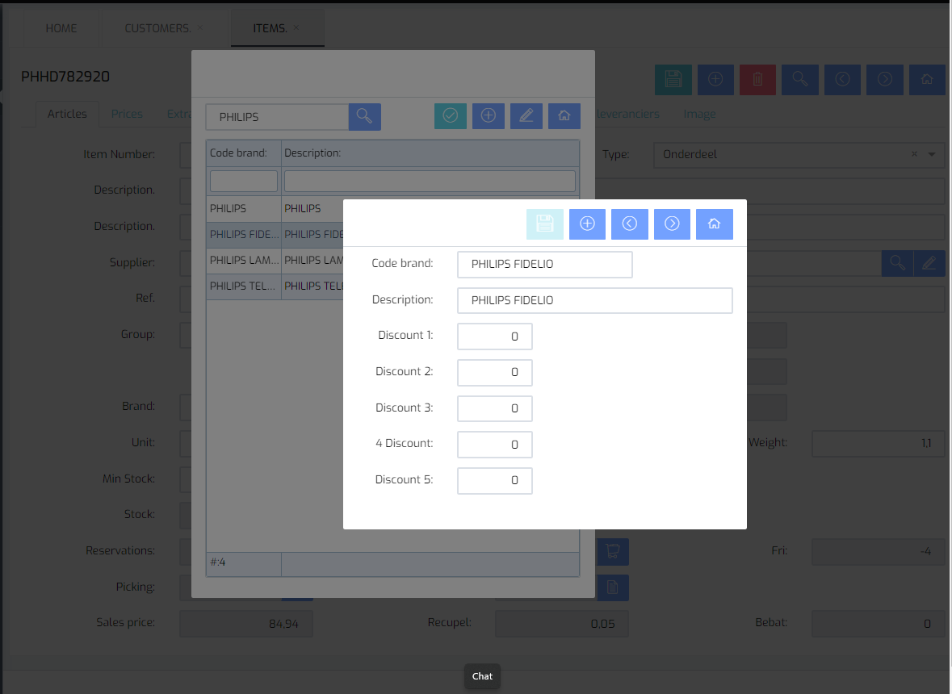Click the Discount 2 field

[x=495, y=373]
